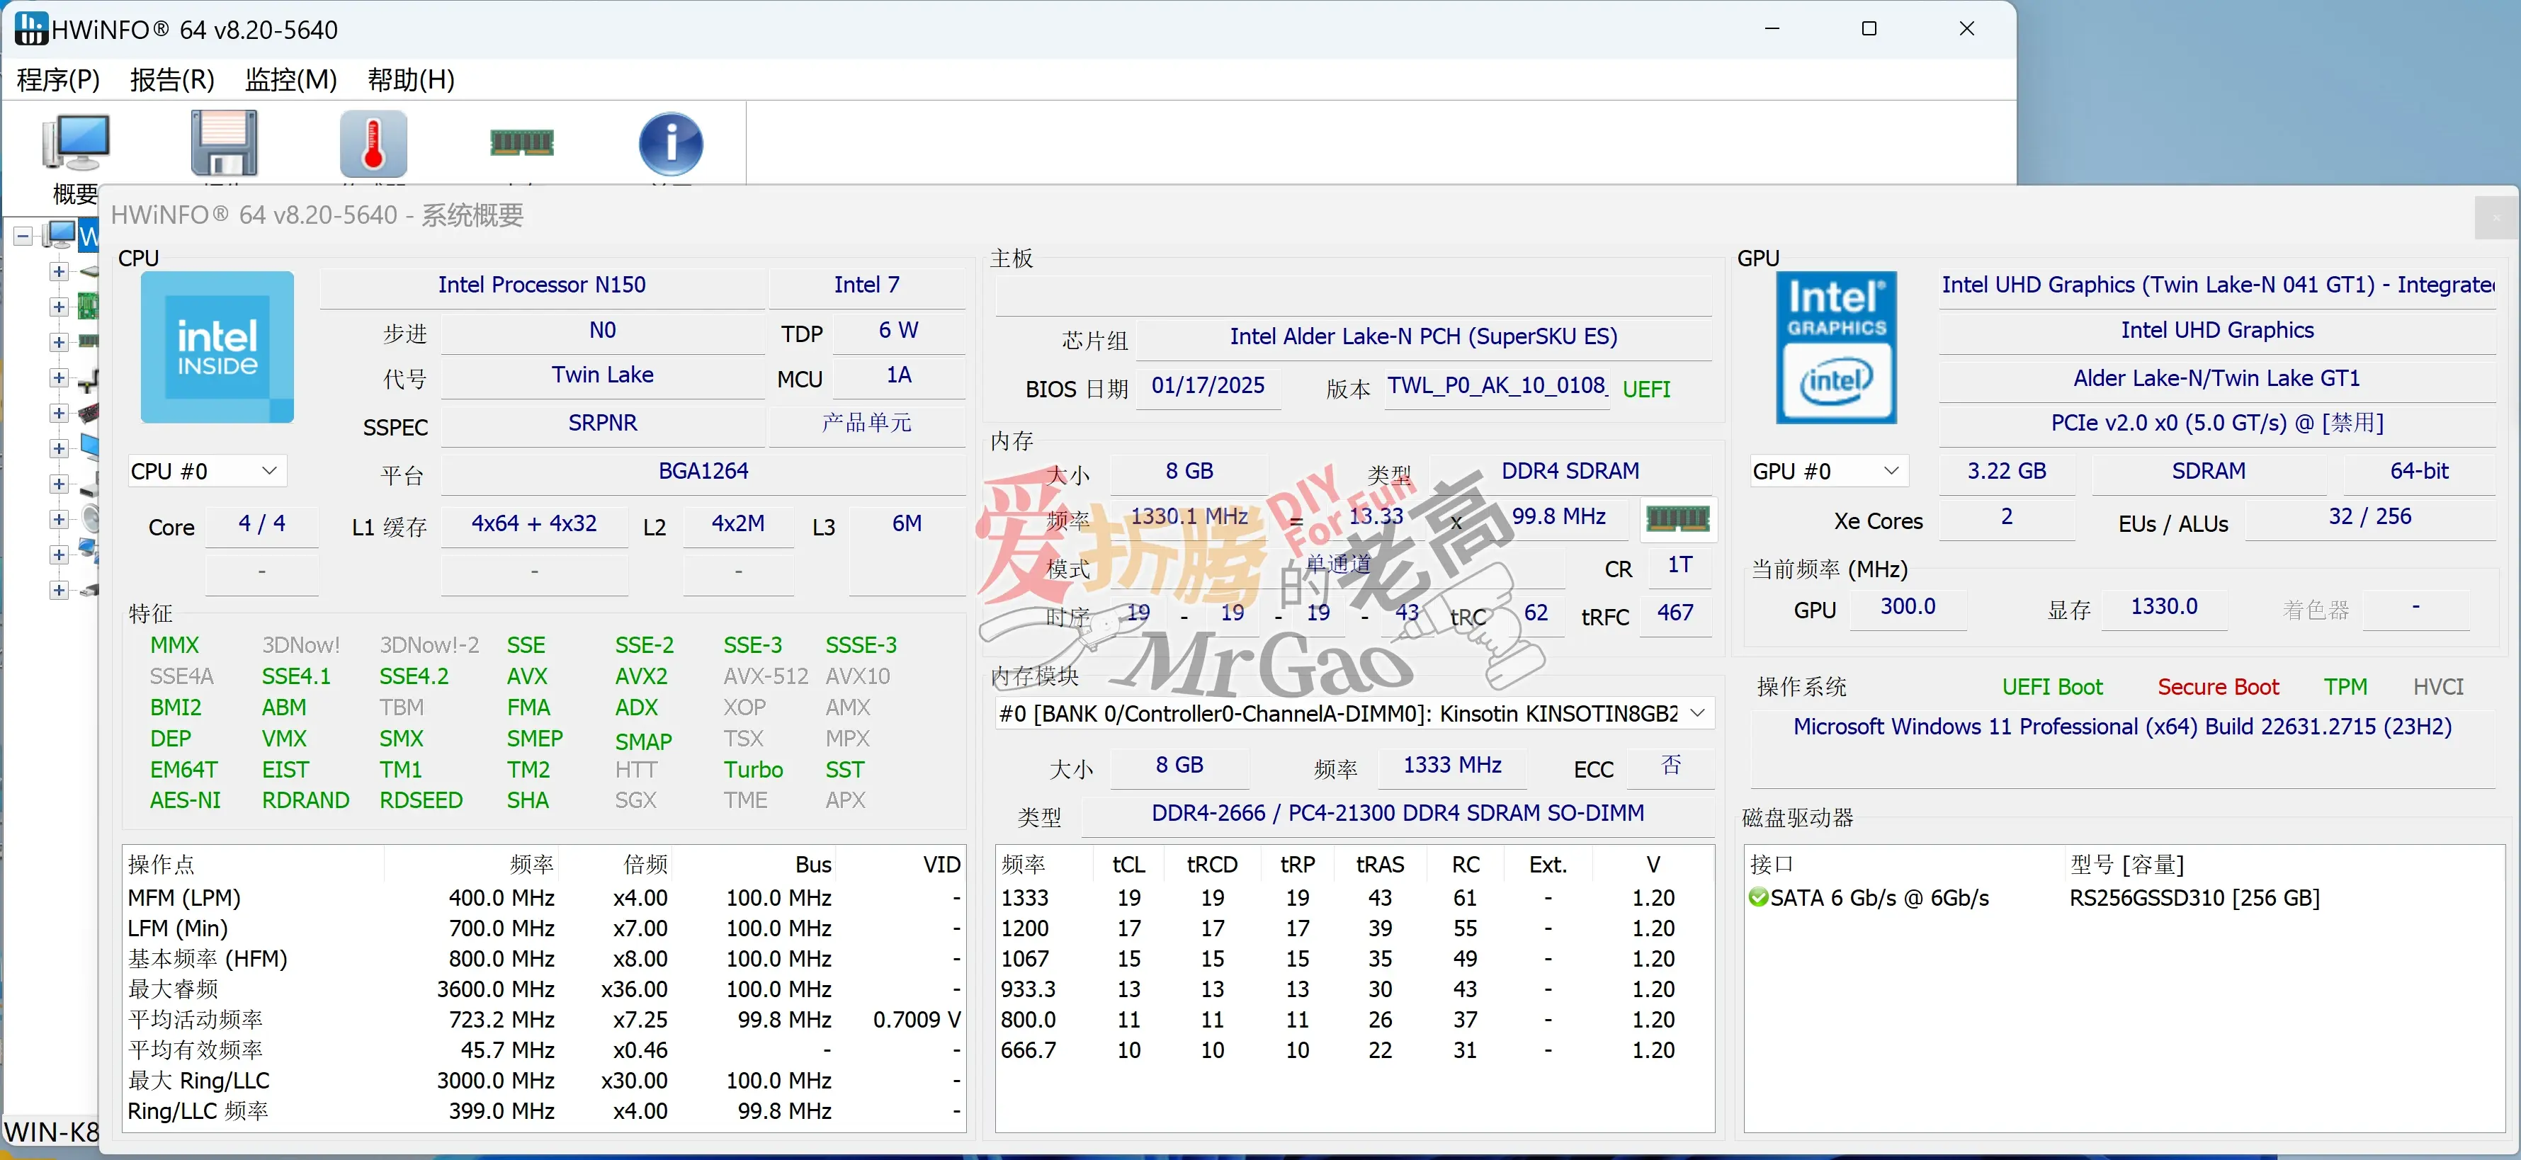
Task: Click the AVX2 feature flag
Action: (641, 677)
